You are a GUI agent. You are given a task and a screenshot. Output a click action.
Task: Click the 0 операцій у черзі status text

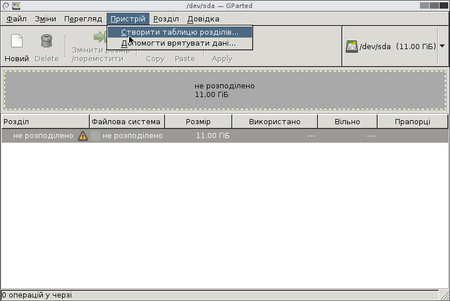click(36, 295)
